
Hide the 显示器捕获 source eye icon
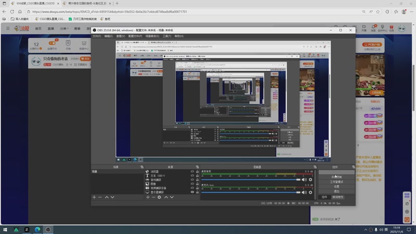tap(192, 192)
